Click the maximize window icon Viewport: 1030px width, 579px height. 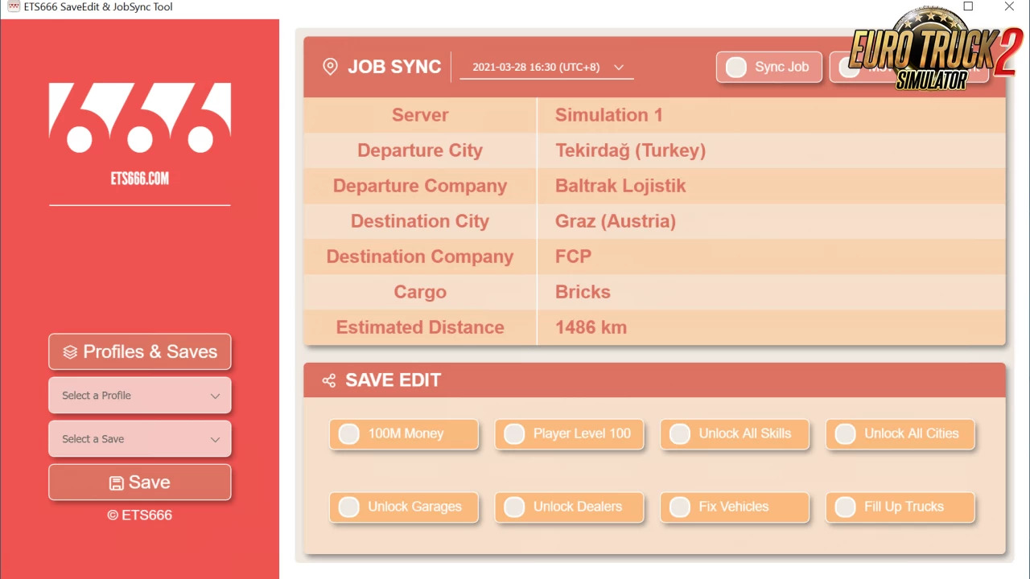[x=968, y=7]
